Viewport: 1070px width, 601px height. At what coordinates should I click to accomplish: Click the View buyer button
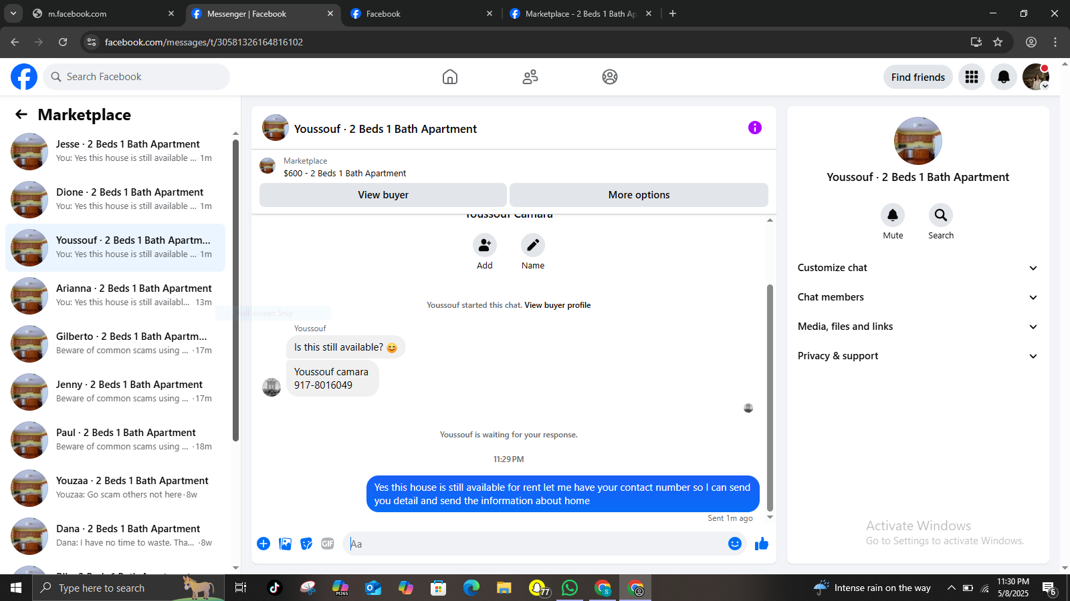tap(383, 195)
